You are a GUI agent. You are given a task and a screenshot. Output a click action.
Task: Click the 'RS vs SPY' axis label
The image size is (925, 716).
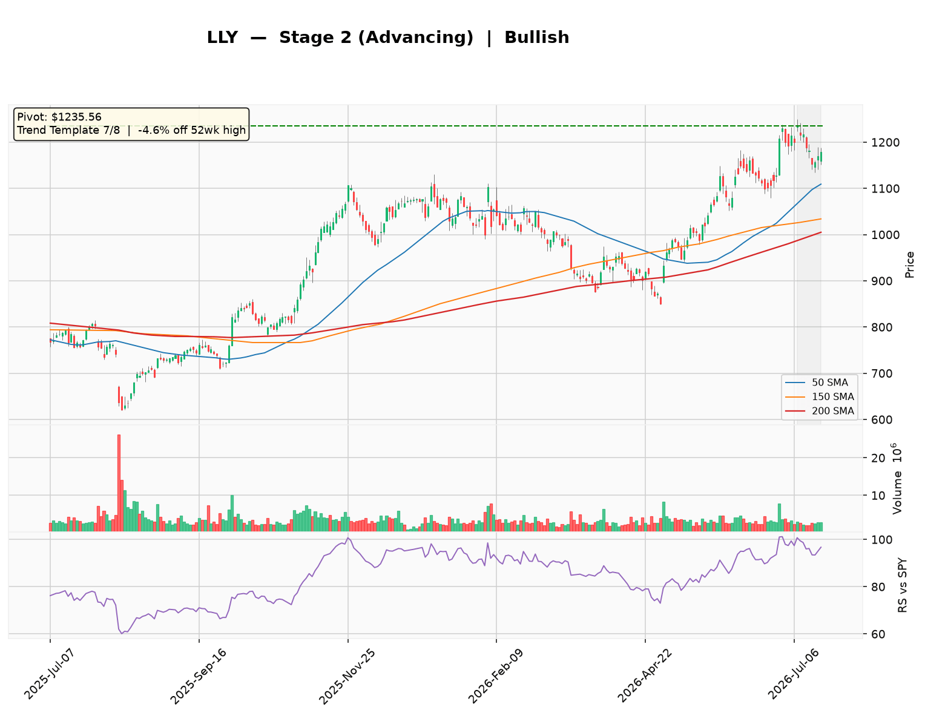click(903, 585)
